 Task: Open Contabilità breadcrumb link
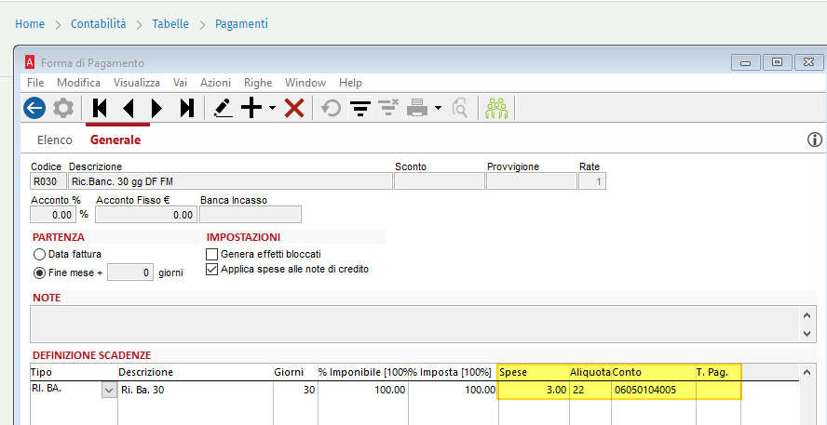pyautogui.click(x=98, y=23)
